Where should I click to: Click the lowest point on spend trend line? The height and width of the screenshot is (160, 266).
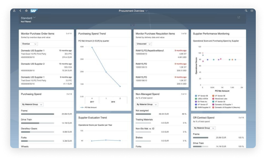[120, 86]
